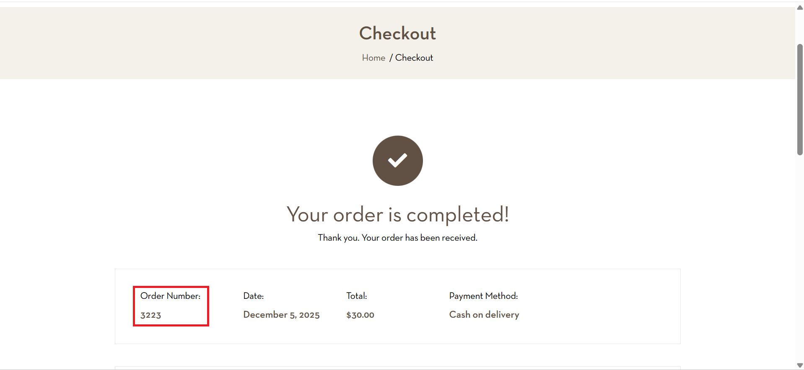
Task: Click the Payment Method label
Action: pyautogui.click(x=483, y=296)
